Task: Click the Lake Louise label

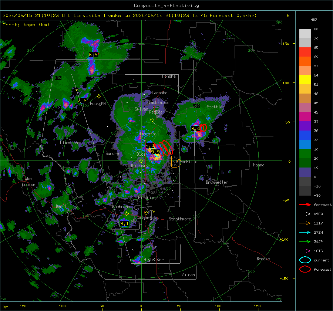Action: pyautogui.click(x=28, y=182)
